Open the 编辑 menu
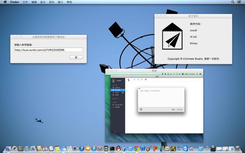Viewport: 245px width, 153px height. pyautogui.click(x=34, y=2)
